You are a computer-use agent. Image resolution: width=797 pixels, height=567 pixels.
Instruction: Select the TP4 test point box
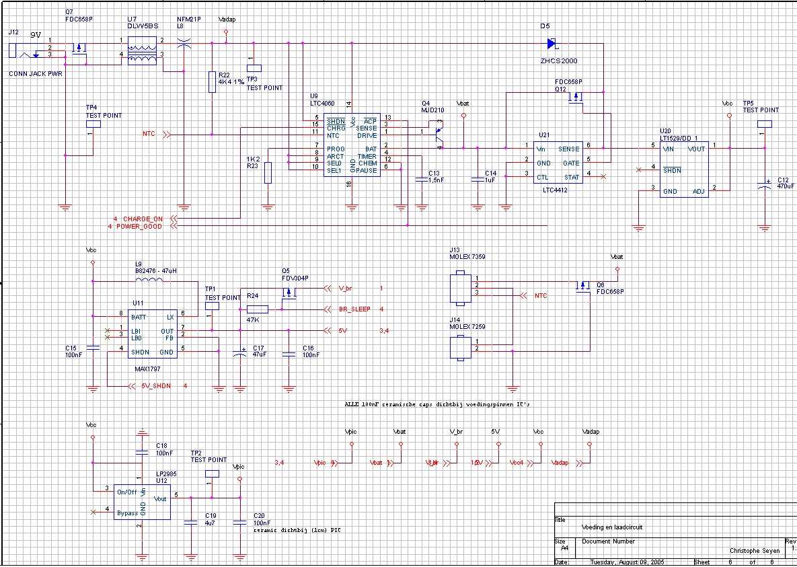[x=95, y=125]
